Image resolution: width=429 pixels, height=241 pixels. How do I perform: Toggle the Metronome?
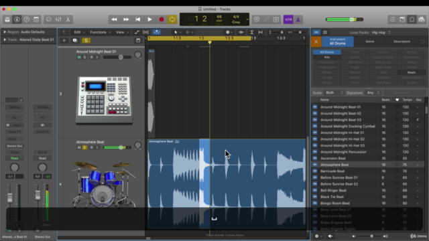click(x=298, y=19)
